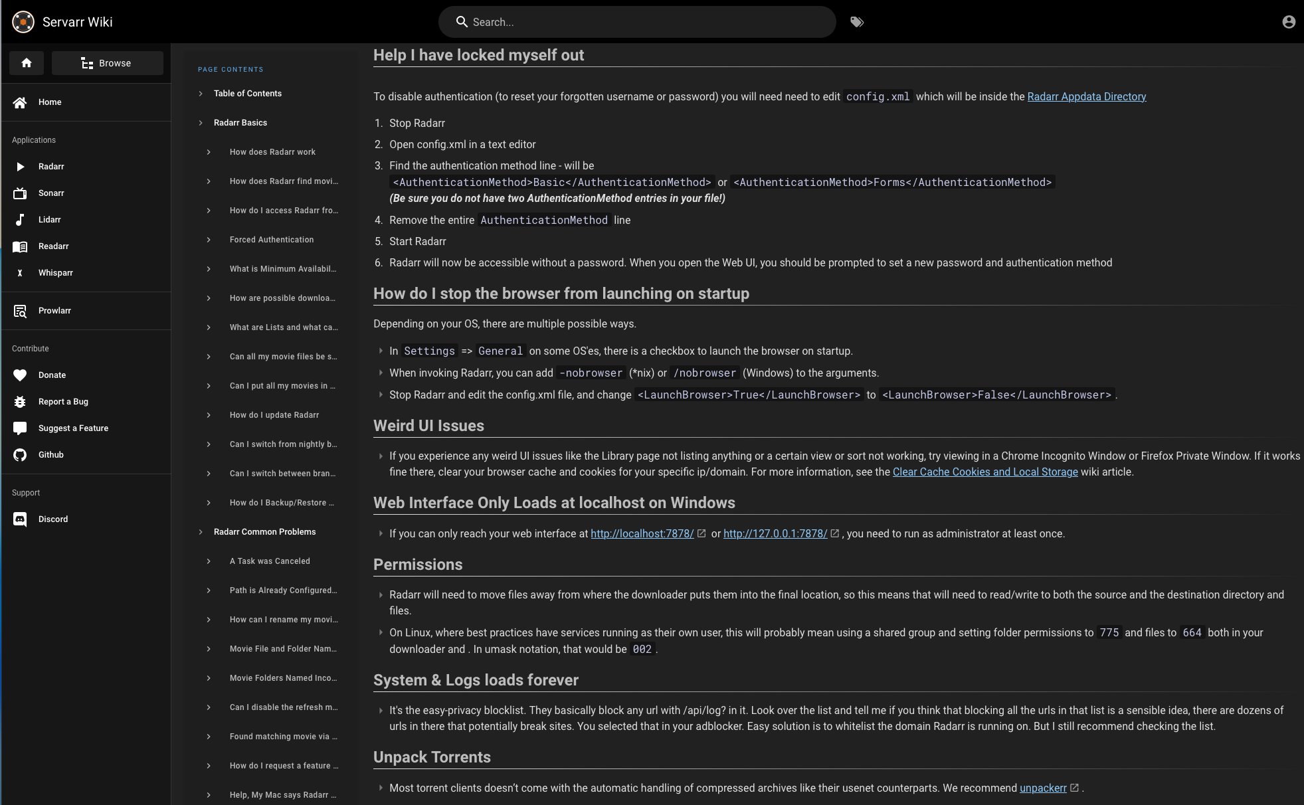
Task: Click the Weird UI Issues heading
Action: [428, 426]
